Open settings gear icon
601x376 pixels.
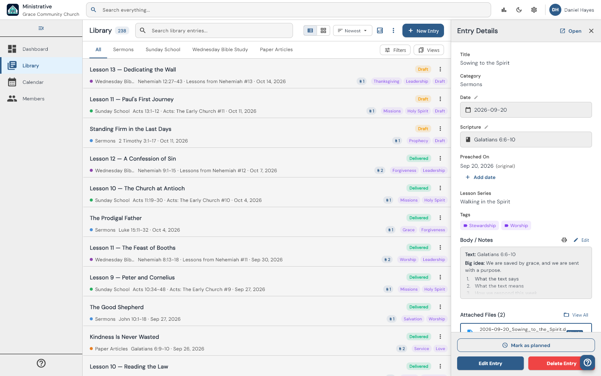click(534, 10)
